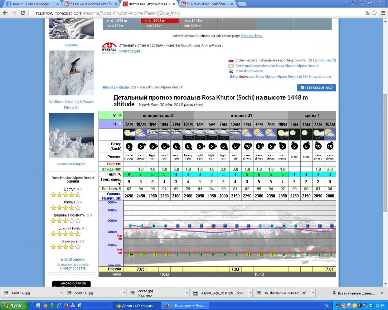Click the Internet Explorer icon in quick launch
The image size is (388, 310).
[59, 305]
